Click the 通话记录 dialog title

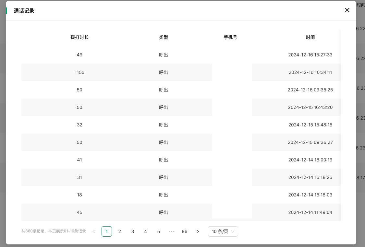pos(24,11)
